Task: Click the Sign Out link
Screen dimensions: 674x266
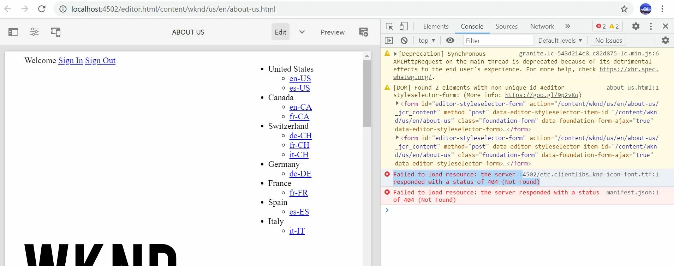Action: click(x=100, y=61)
